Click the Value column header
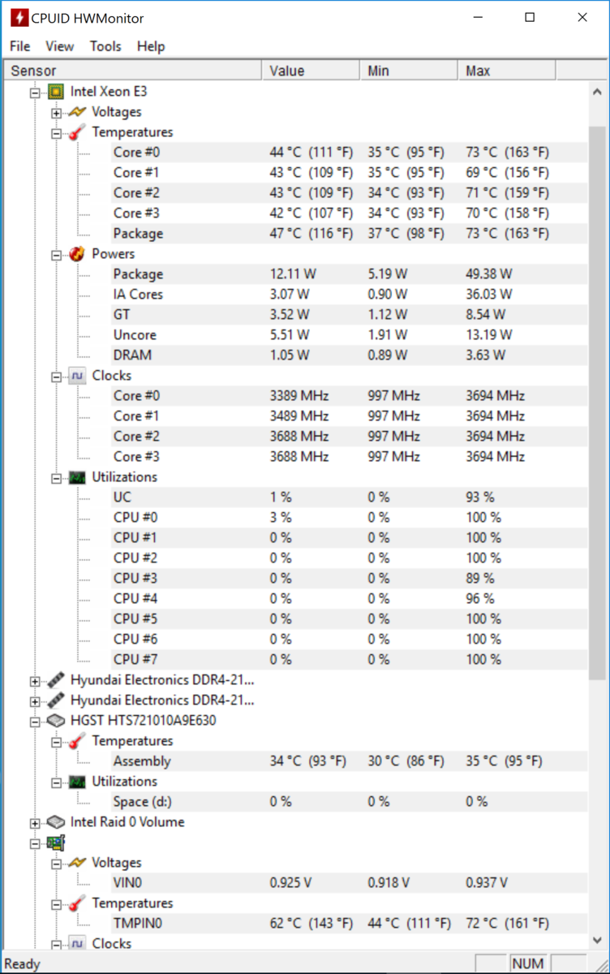The image size is (610, 974). click(x=311, y=71)
